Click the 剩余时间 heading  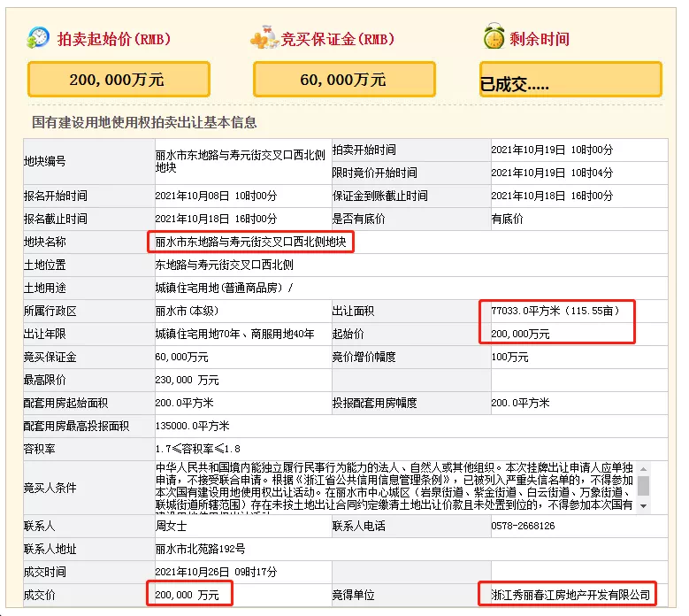point(540,39)
